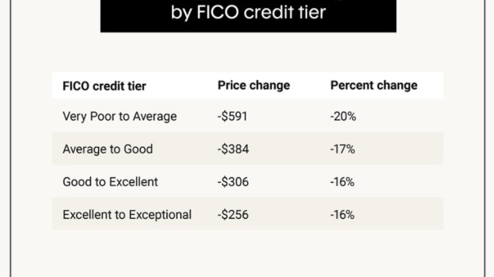Image resolution: width=494 pixels, height=277 pixels.
Task: Click the -$384 price change value
Action: (233, 149)
